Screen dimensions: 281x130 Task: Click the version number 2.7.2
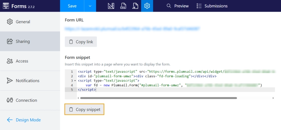(31, 7)
